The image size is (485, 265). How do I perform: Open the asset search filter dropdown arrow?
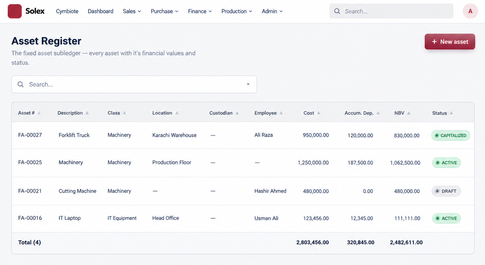coord(248,84)
